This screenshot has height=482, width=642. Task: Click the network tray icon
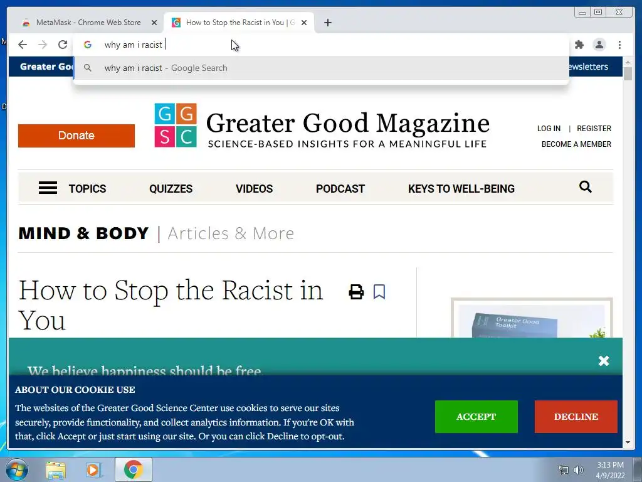click(564, 470)
